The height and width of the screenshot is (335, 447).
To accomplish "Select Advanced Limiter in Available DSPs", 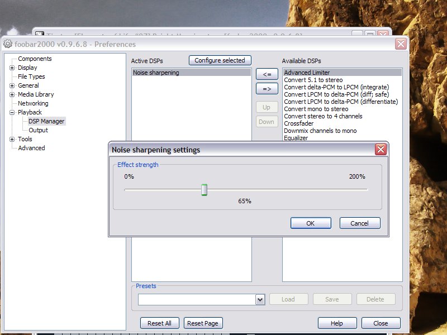I will click(343, 73).
